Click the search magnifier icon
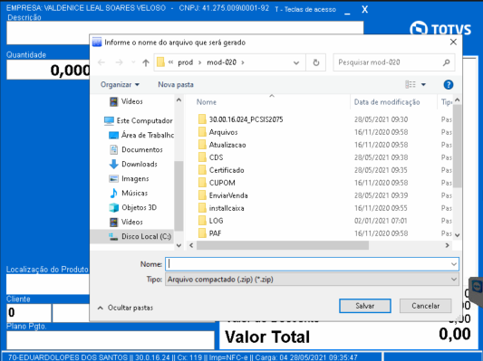Screen dimensions: 483x361 (x=447, y=62)
